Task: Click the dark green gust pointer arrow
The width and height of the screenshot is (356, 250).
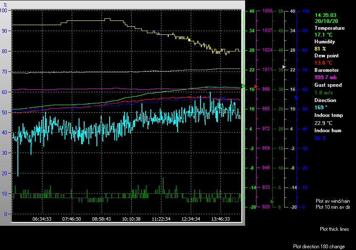Action: (x=272, y=202)
